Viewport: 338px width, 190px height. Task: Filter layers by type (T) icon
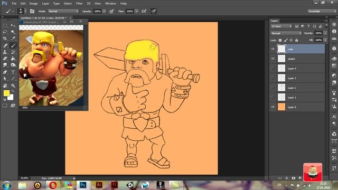pos(308,26)
